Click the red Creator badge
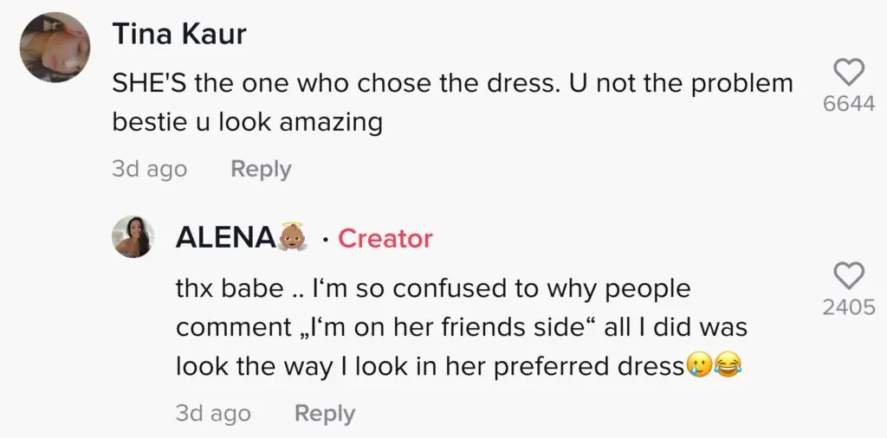The image size is (887, 438). pos(385,238)
